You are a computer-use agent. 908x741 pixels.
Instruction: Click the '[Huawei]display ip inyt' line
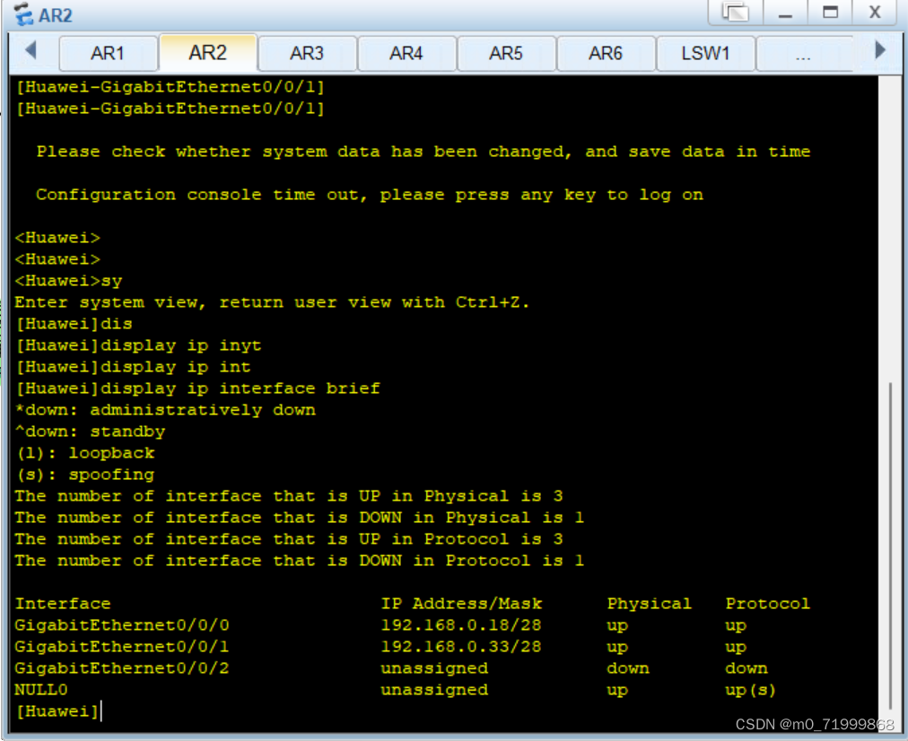point(138,345)
